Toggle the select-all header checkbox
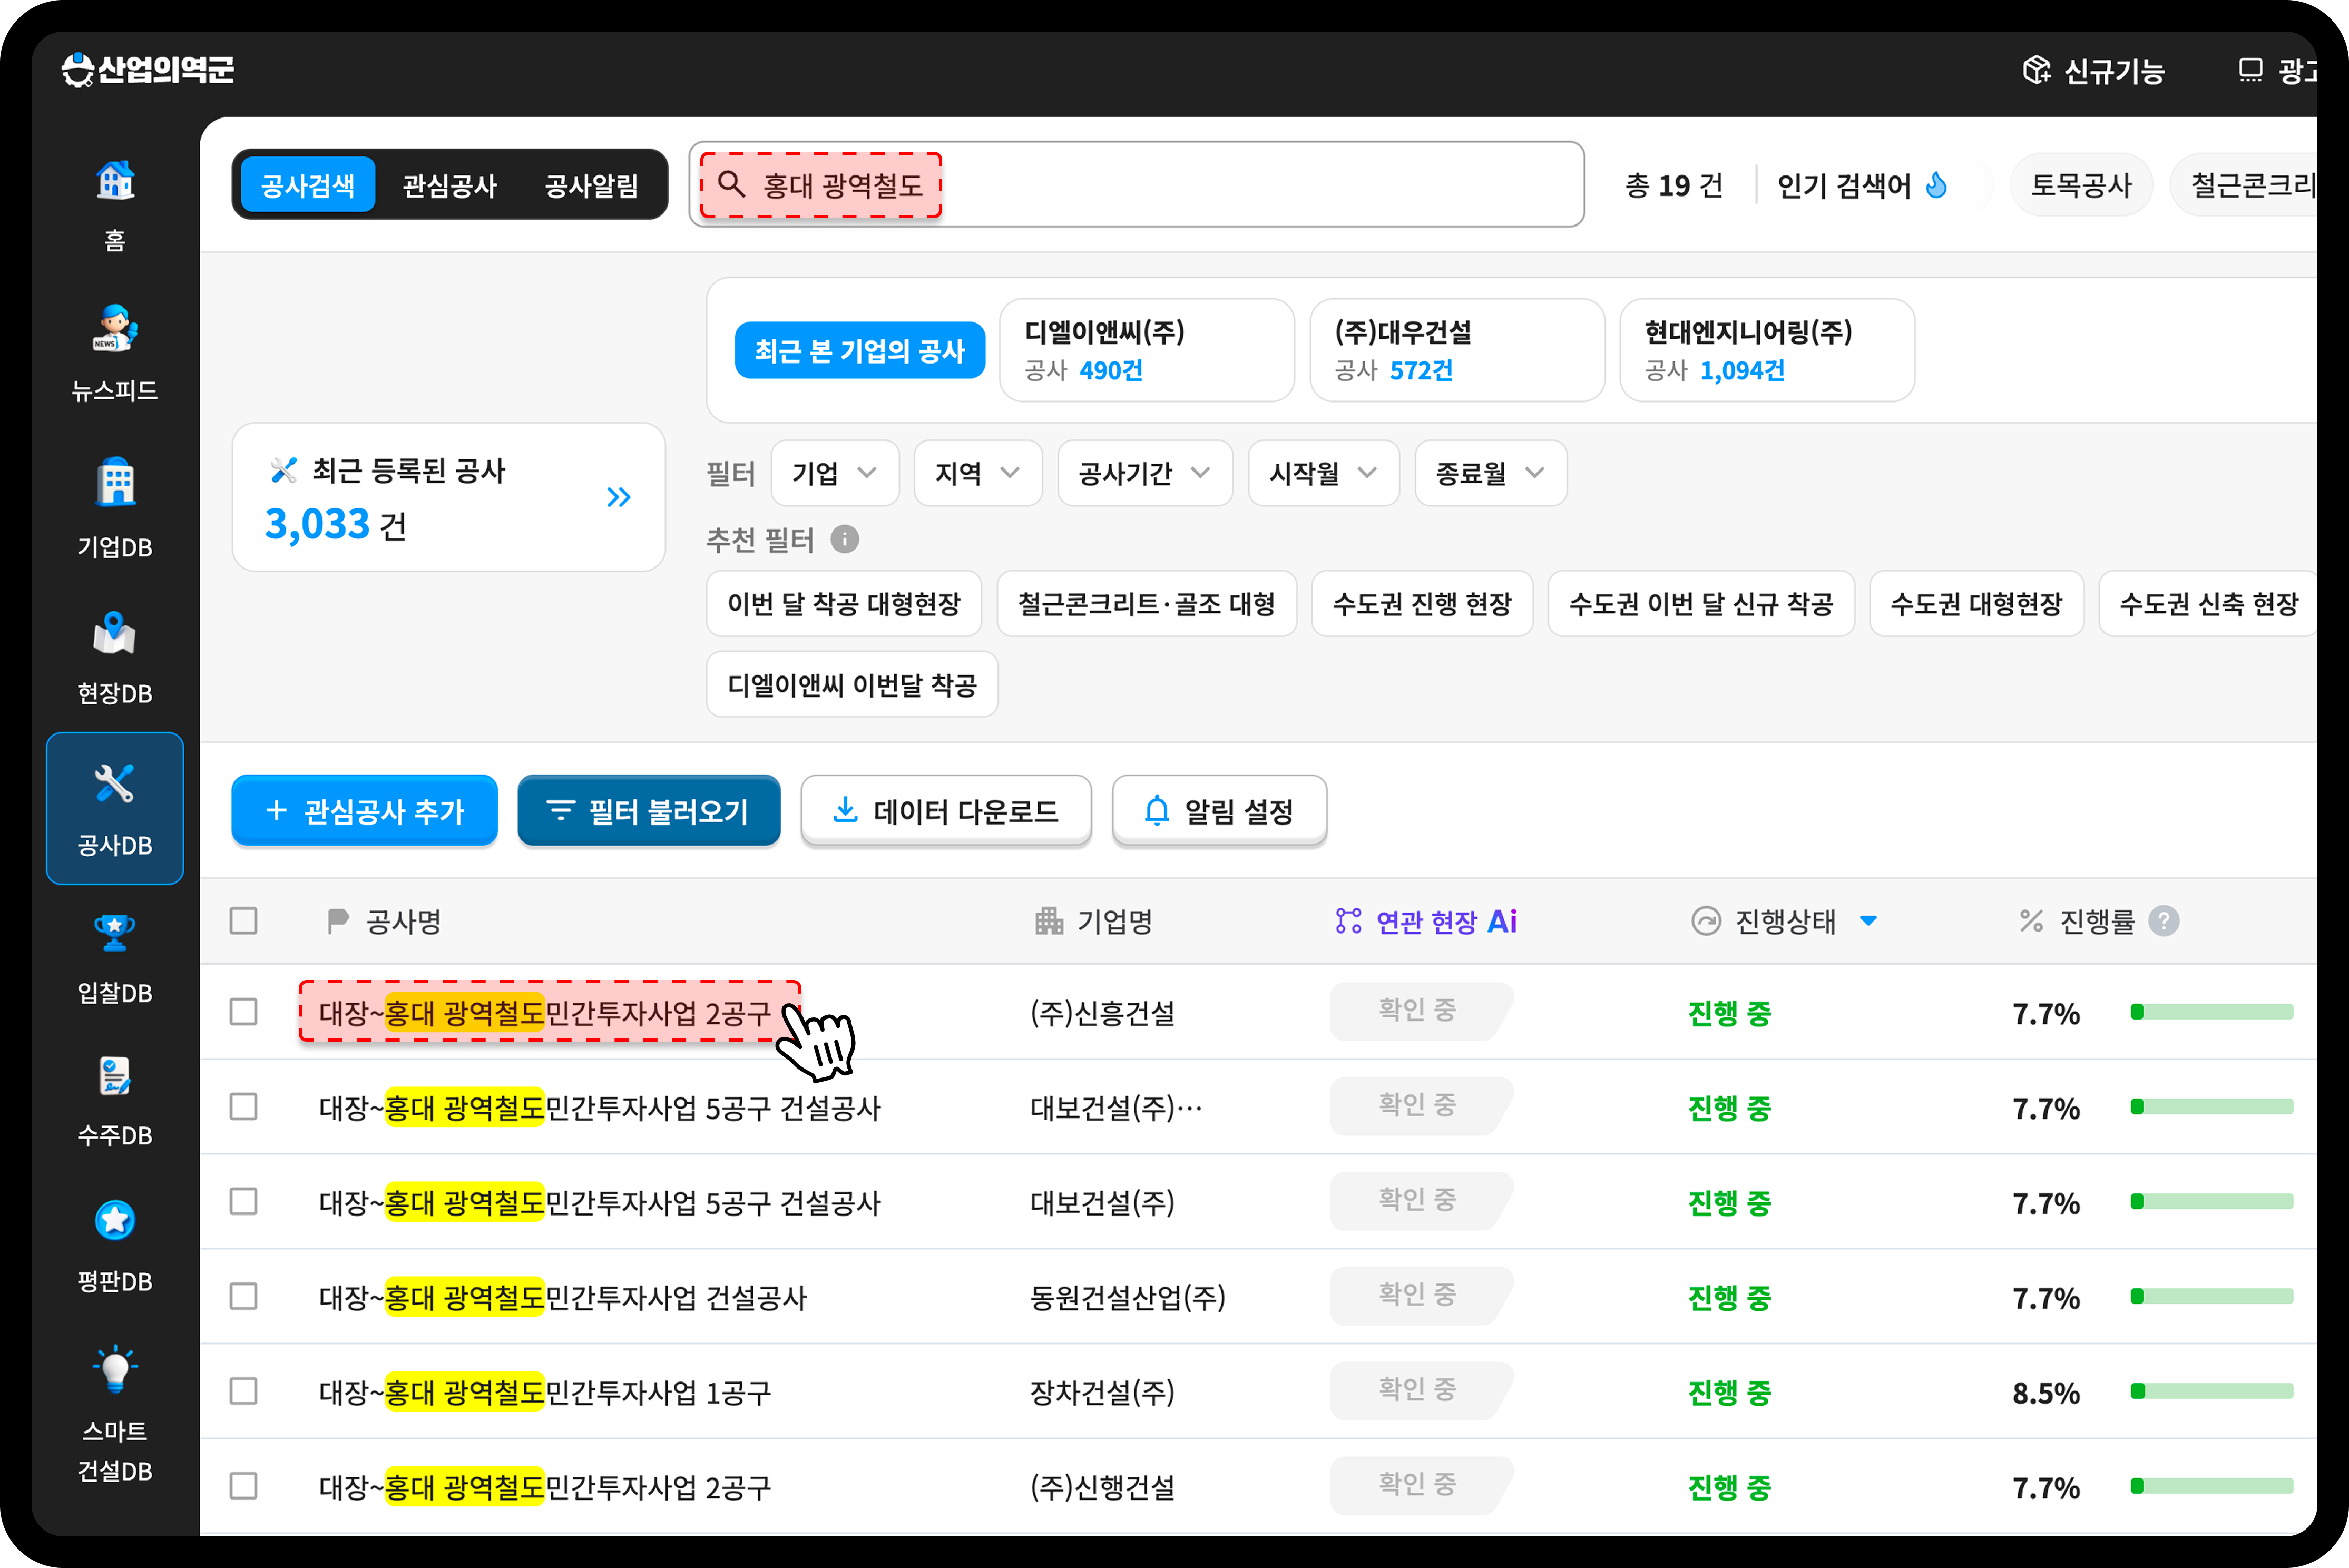The image size is (2349, 1568). coord(243,921)
